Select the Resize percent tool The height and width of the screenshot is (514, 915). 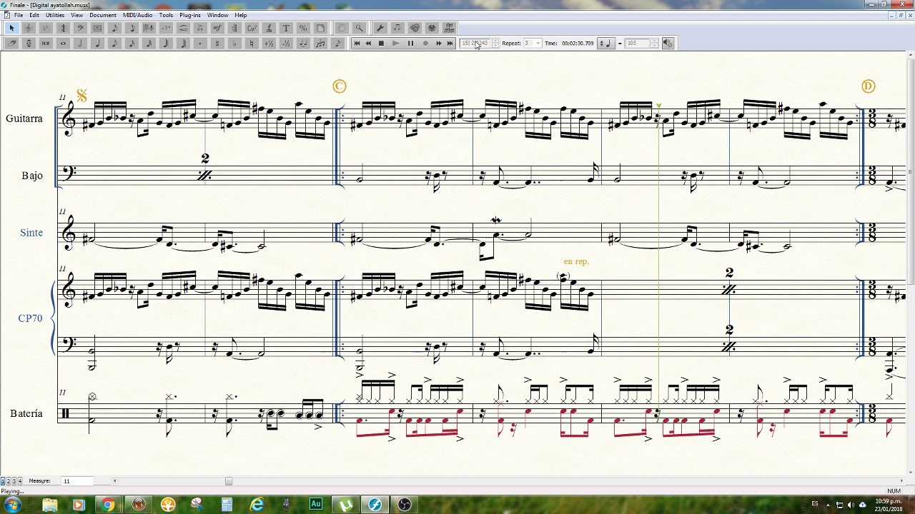(303, 28)
